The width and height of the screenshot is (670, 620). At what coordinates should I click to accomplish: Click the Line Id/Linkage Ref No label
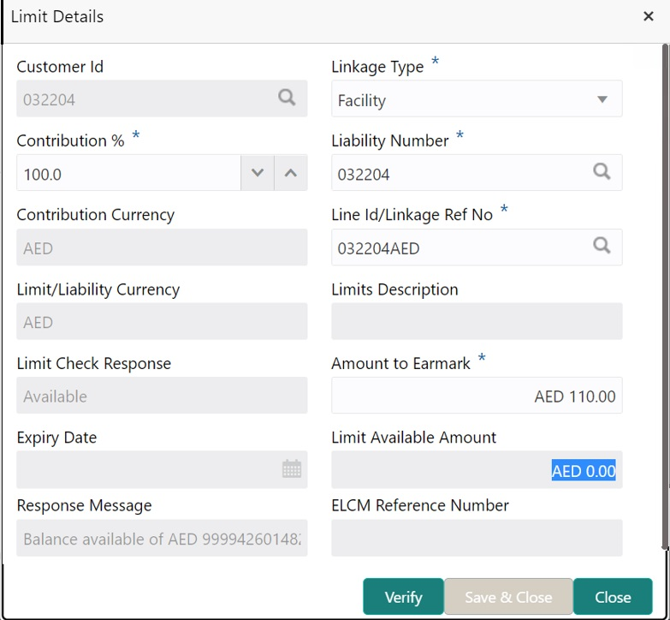point(412,215)
